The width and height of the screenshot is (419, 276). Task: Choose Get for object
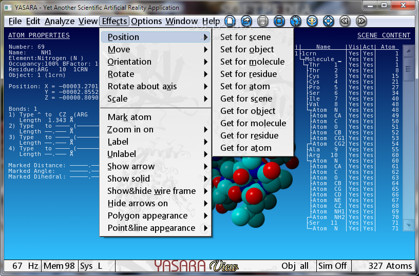[x=253, y=111]
